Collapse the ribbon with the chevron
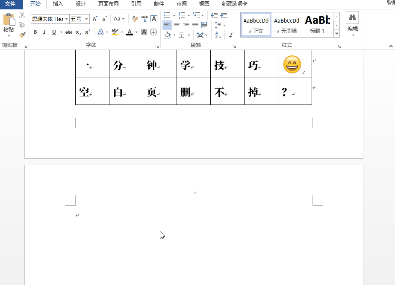Screen dimensions: 395x285 click(391, 46)
